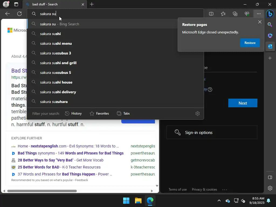Open '28 Better Ways to Say Very Bad' link
Screen dimensions: 276x207
pos(61,160)
